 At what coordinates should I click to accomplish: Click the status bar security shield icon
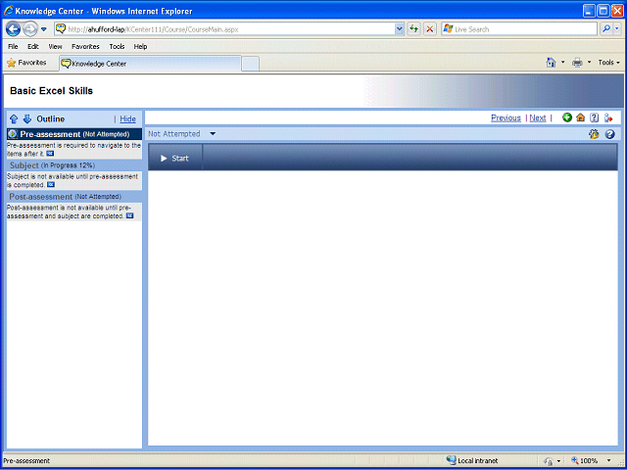[549, 461]
